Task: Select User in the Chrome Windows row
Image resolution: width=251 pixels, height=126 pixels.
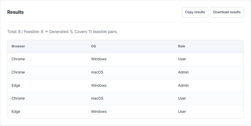Action: (x=182, y=59)
